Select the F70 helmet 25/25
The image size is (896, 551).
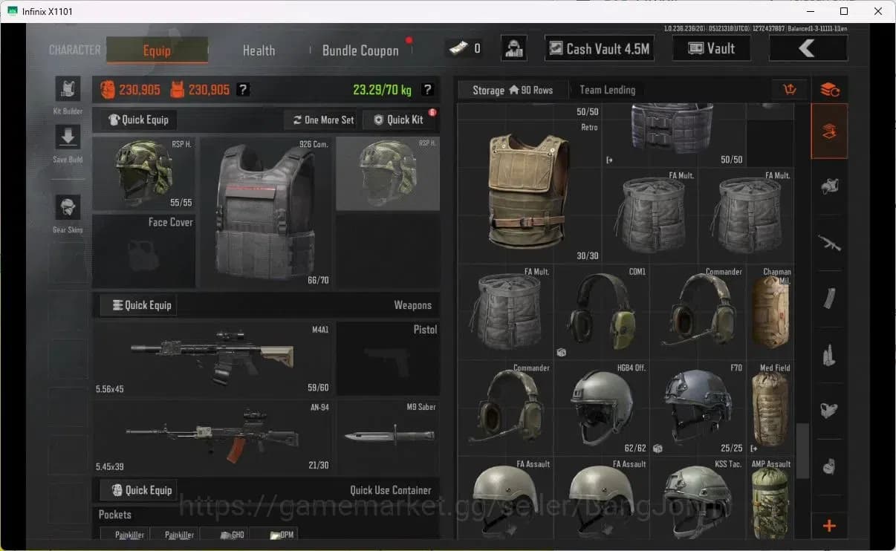pyautogui.click(x=698, y=408)
